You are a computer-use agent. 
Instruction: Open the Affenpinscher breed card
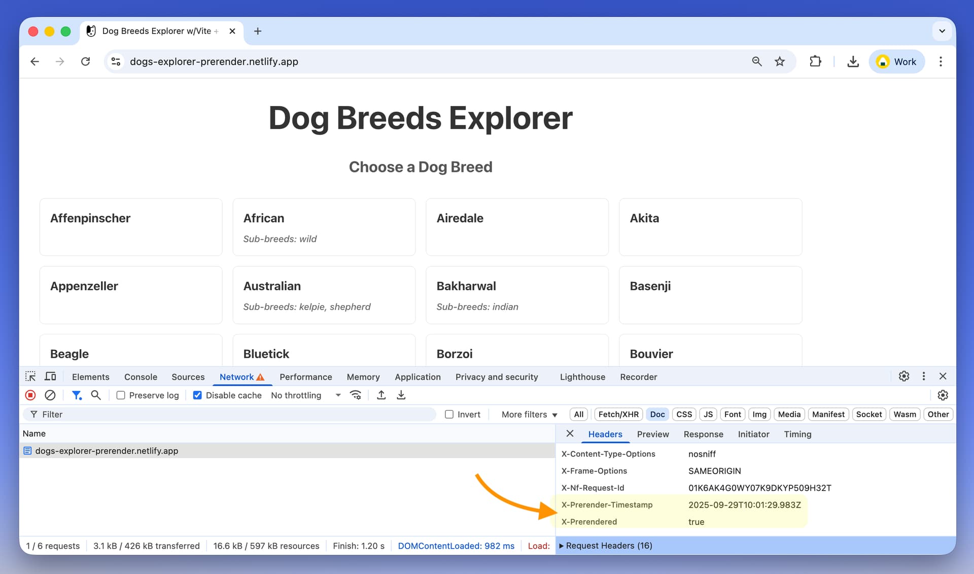(131, 227)
